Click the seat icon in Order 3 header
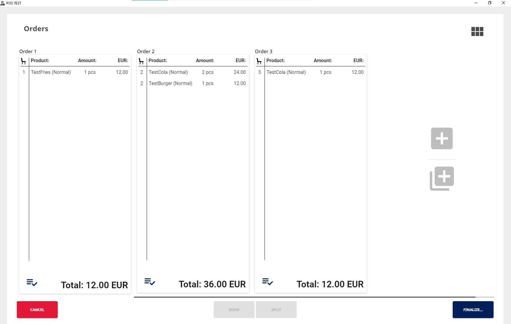 (259, 61)
